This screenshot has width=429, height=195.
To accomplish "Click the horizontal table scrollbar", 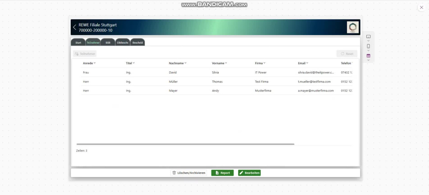I will (x=185, y=144).
